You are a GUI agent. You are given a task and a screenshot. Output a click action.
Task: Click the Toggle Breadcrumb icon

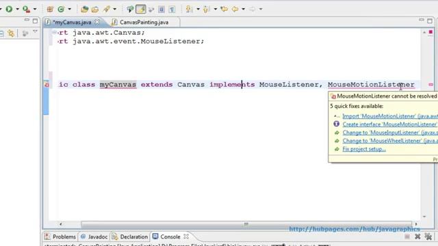coord(130,9)
